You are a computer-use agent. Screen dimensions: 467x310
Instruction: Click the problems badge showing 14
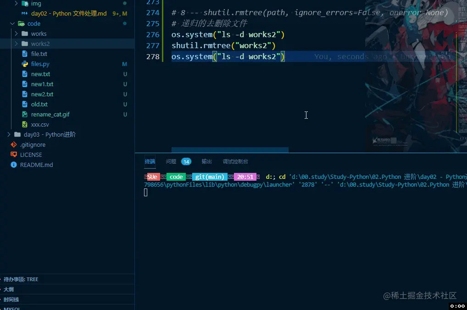pos(186,161)
